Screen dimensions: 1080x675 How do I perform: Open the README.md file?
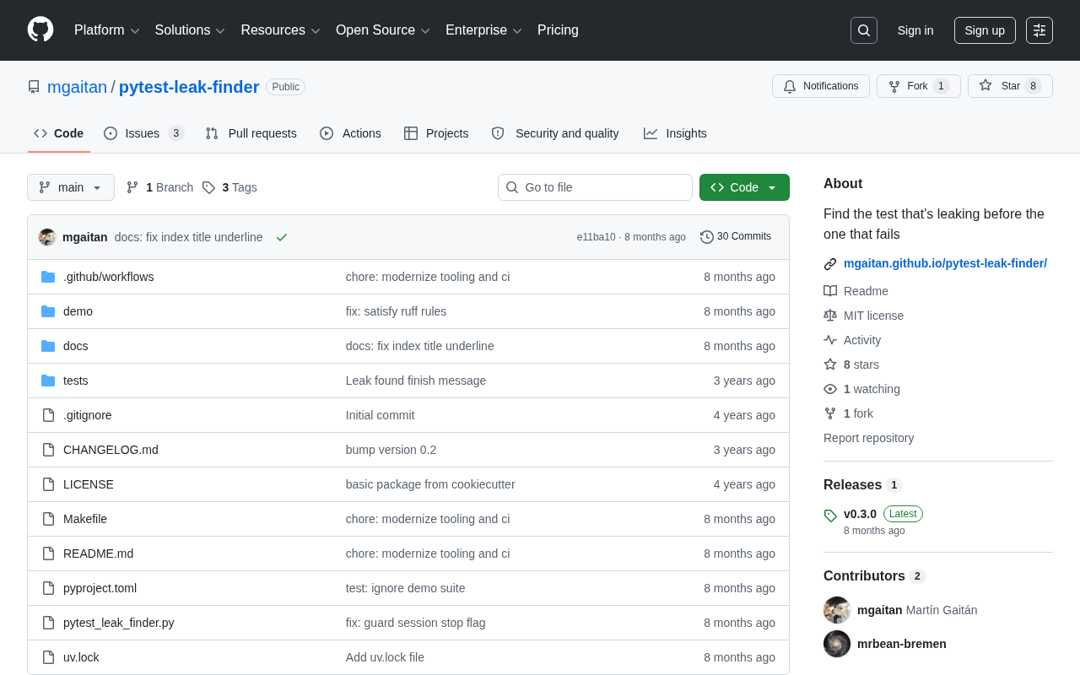pos(98,553)
